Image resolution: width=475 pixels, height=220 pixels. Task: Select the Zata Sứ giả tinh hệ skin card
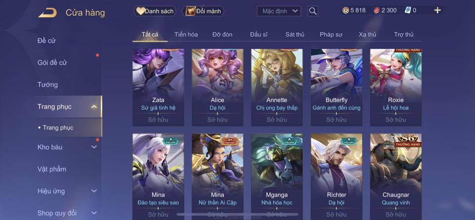coord(158,87)
